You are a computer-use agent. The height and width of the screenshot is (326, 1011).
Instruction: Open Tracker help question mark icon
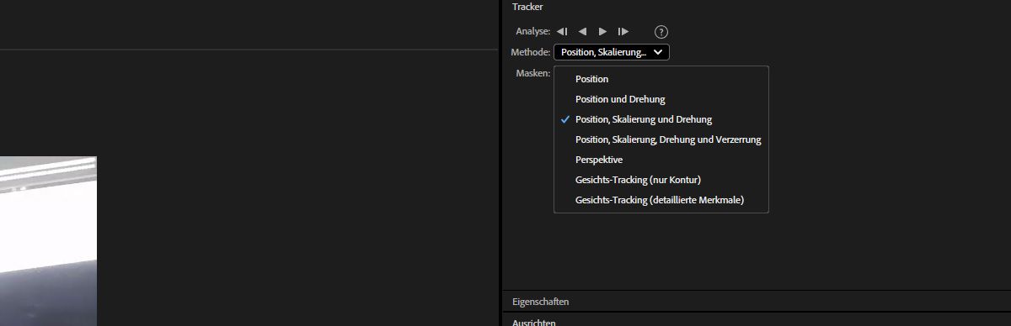pos(661,32)
